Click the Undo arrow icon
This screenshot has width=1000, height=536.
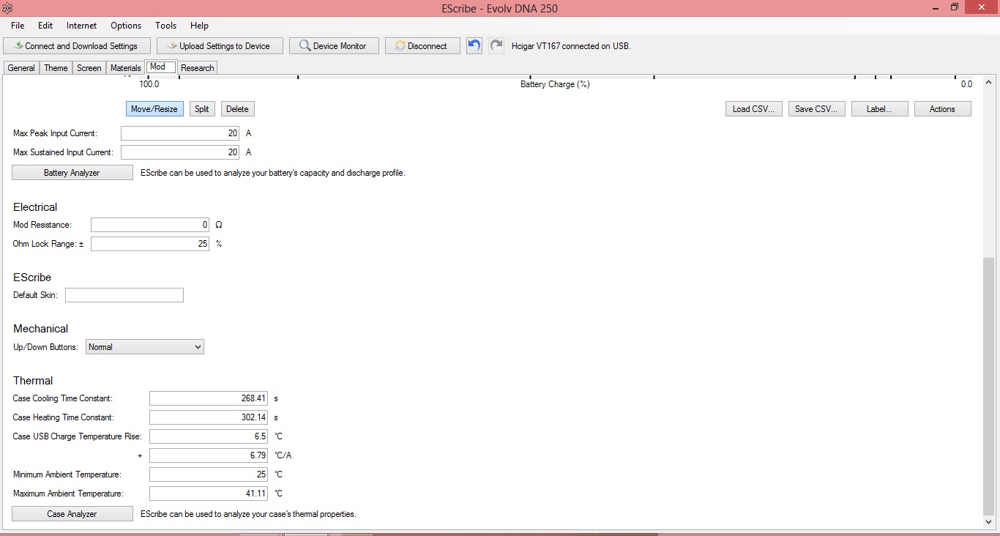click(x=474, y=45)
